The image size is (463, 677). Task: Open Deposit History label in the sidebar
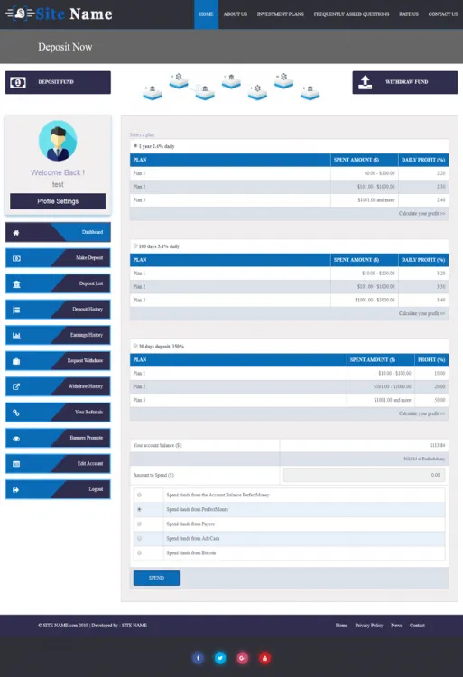88,309
